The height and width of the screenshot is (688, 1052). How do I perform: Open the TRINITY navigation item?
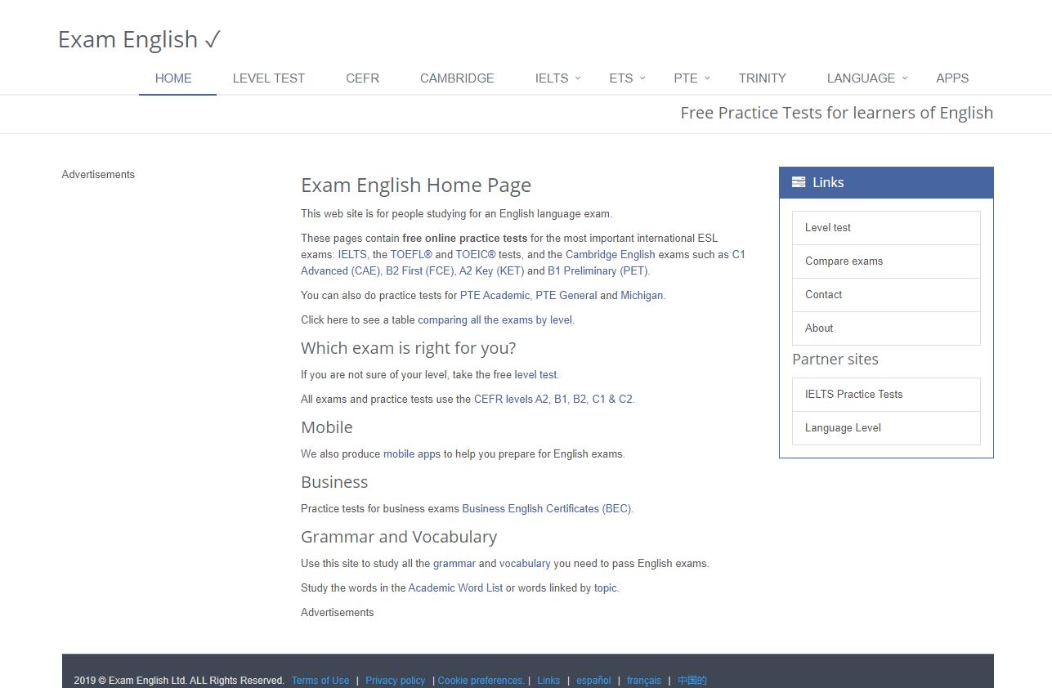(x=762, y=78)
